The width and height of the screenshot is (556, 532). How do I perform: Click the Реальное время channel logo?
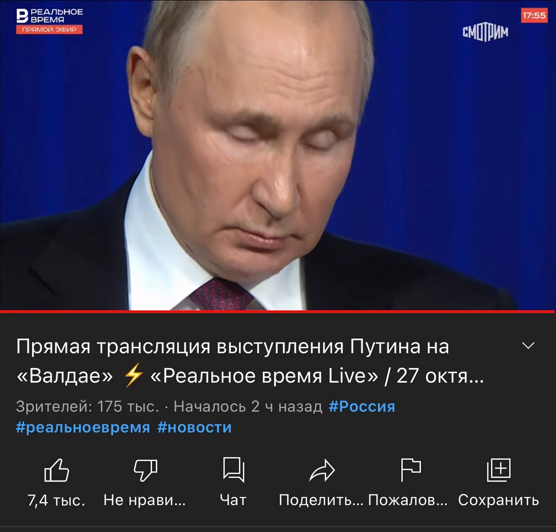point(50,16)
